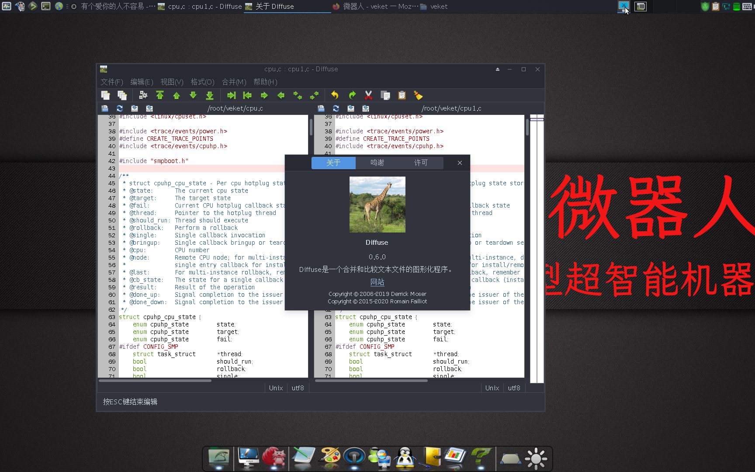
Task: Jump to first difference with toolbar icon
Action: click(x=160, y=95)
